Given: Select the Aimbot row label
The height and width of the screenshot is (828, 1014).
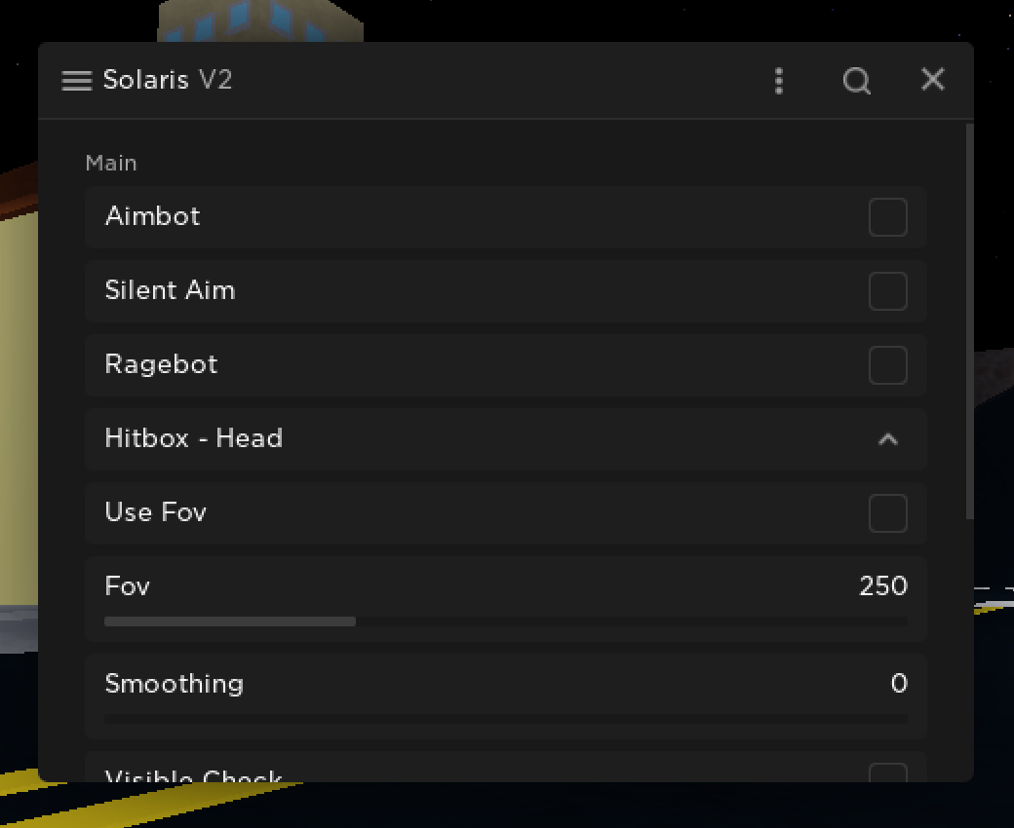Looking at the screenshot, I should (x=152, y=216).
